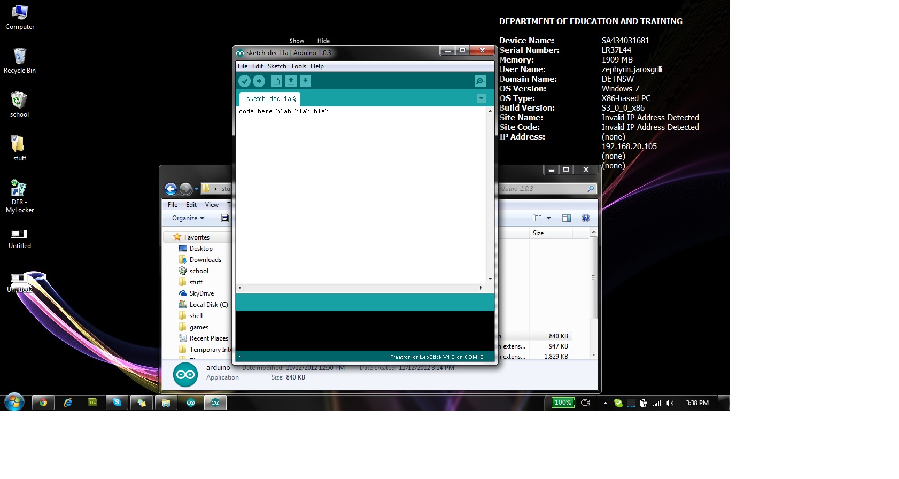The image size is (899, 479).
Task: Open the Arduino File menu
Action: (x=243, y=66)
